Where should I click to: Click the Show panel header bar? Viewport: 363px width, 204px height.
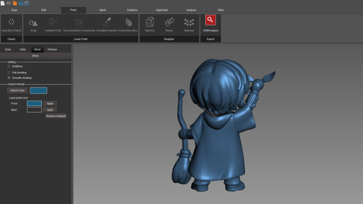pyautogui.click(x=35, y=56)
